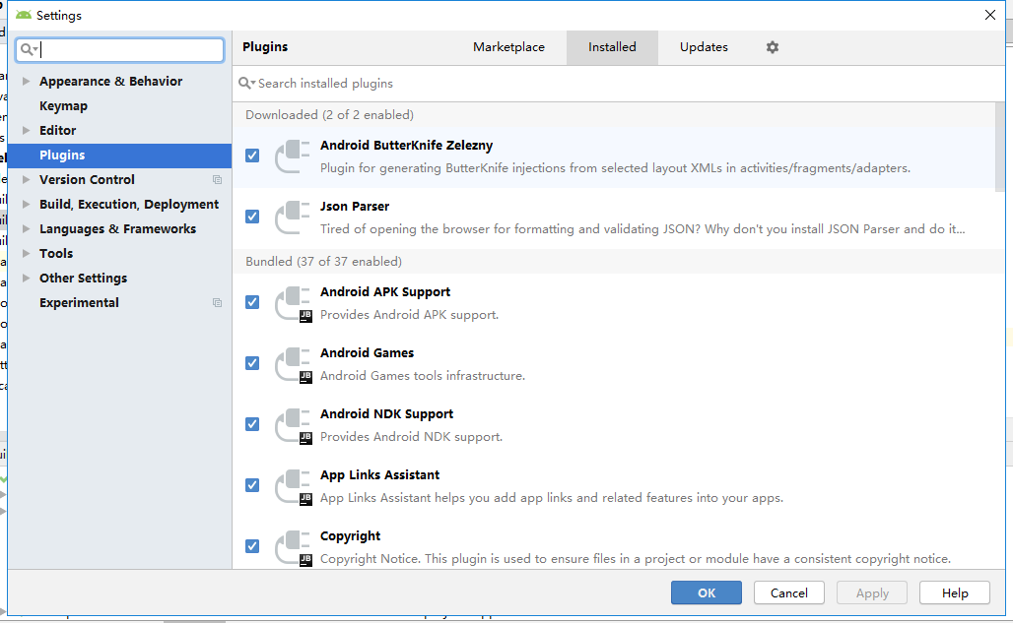Select Plugins in settings tree
The image size is (1013, 623).
coord(119,156)
